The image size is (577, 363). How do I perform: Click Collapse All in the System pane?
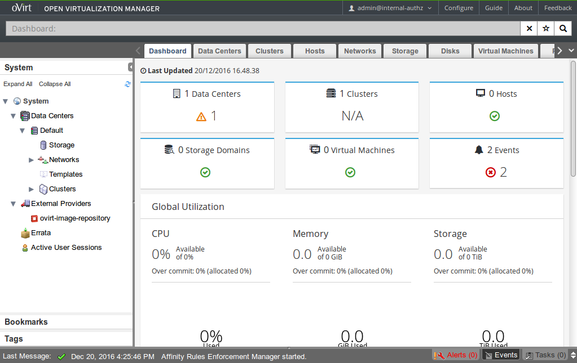coord(55,84)
